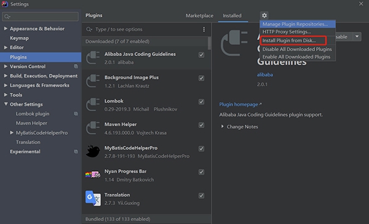
Task: Click the IntelliJ logo in the title bar
Action: 5,4
